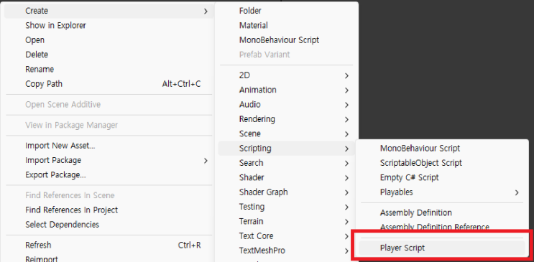Select Player Script
The image size is (534, 262).
(x=442, y=248)
